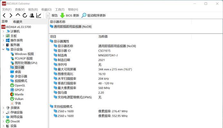Select 2560 x 1600 row with 276.47 MHz
Screen dimensions: 223x128
pyautogui.click(x=91, y=111)
